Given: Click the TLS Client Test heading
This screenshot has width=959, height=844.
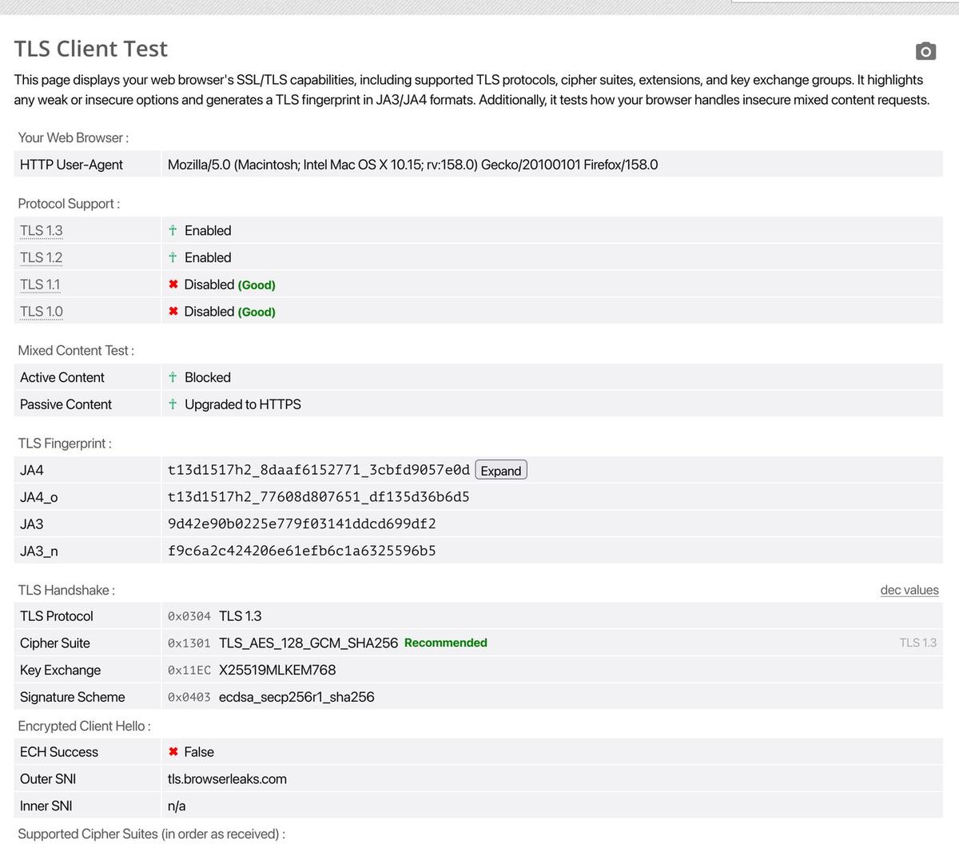Looking at the screenshot, I should [x=91, y=49].
